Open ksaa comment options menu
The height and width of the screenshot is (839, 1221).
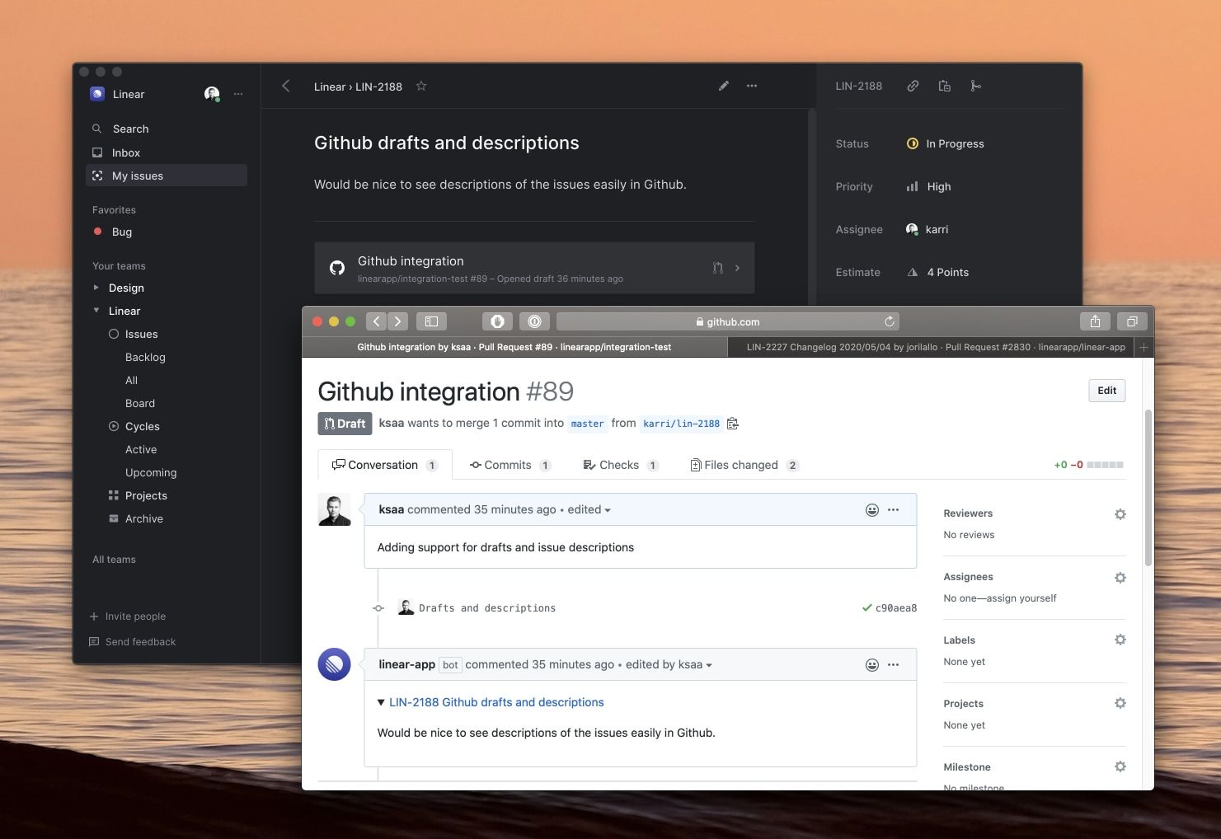coord(893,510)
